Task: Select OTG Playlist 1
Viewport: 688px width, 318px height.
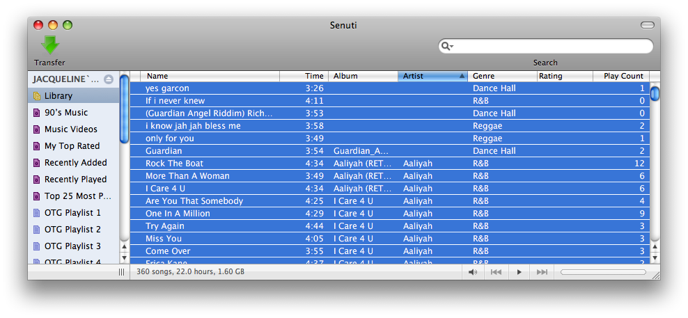Action: [x=74, y=212]
